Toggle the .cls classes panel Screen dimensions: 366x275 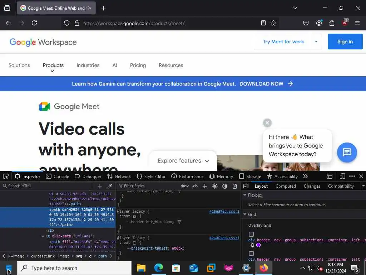pos(195,186)
